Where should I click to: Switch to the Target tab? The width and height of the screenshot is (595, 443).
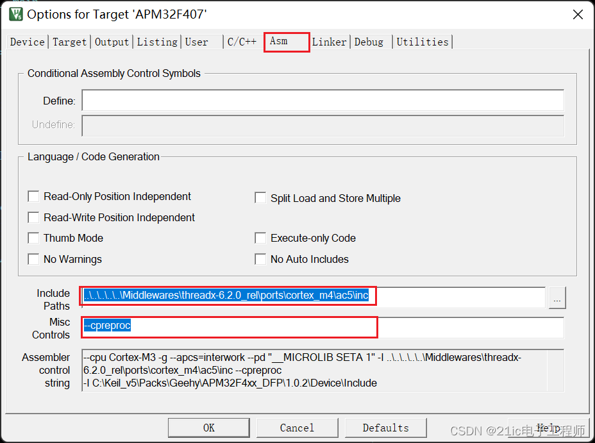pyautogui.click(x=69, y=42)
